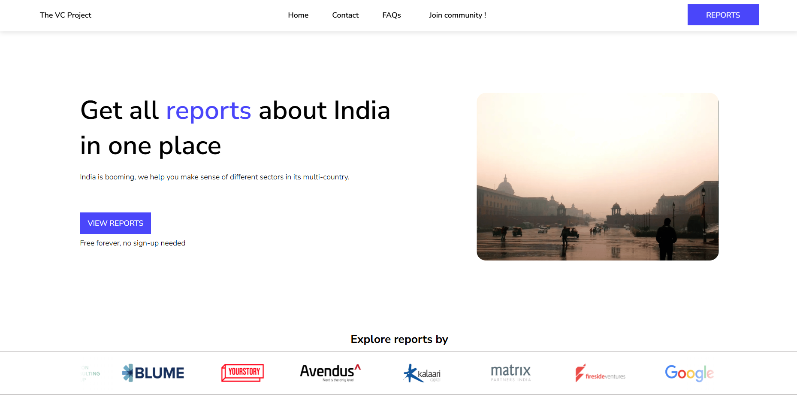Viewport: 797px width, 412px height.
Task: Click the Blume logo
Action: (153, 373)
